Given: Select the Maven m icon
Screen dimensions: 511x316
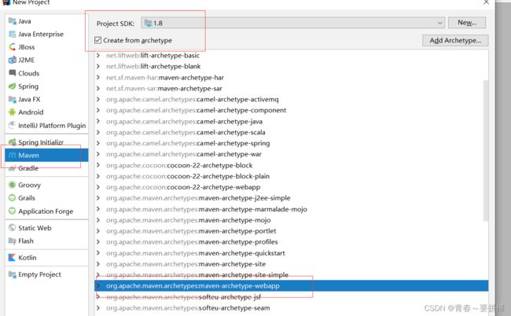Looking at the screenshot, I should 13,155.
